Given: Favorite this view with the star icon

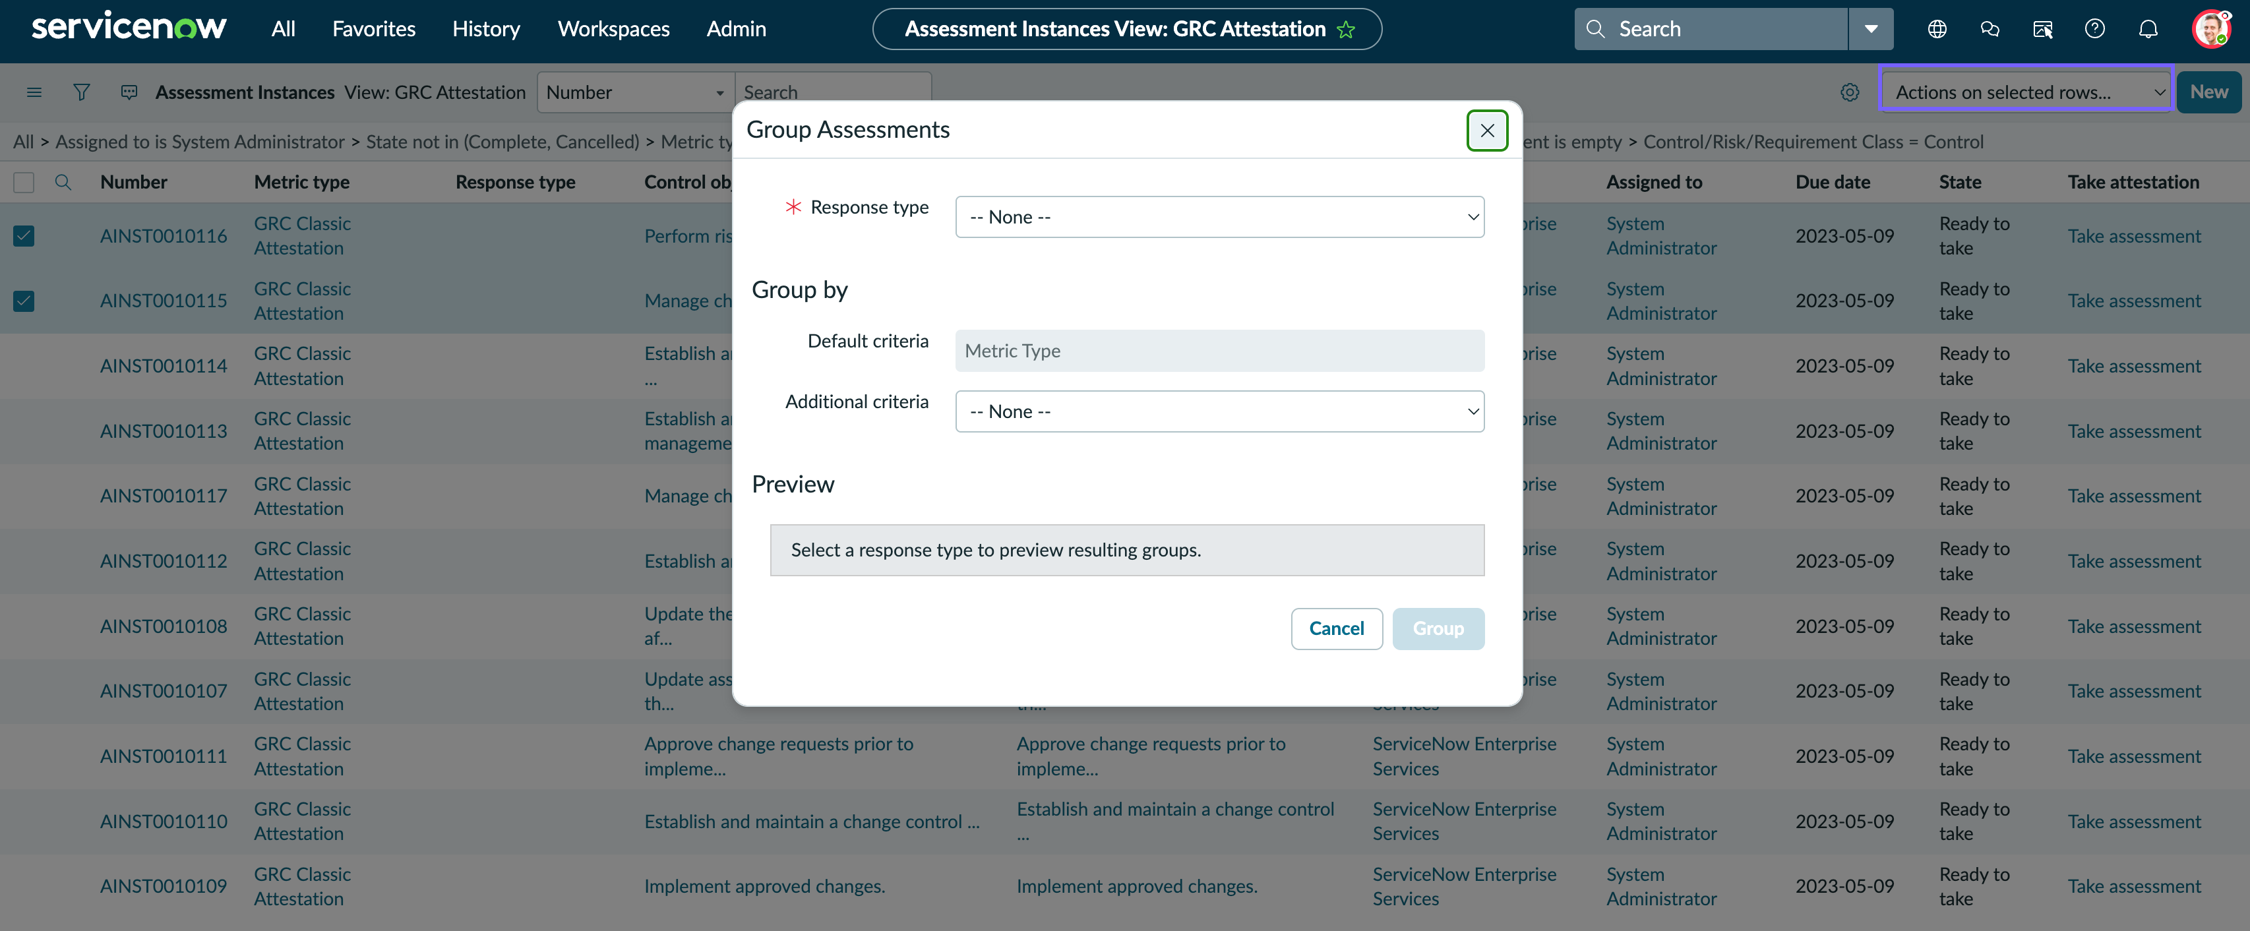Looking at the screenshot, I should [x=1346, y=30].
